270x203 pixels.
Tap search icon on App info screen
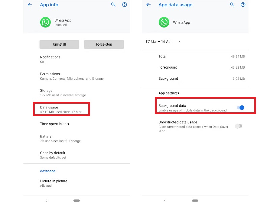113,5
